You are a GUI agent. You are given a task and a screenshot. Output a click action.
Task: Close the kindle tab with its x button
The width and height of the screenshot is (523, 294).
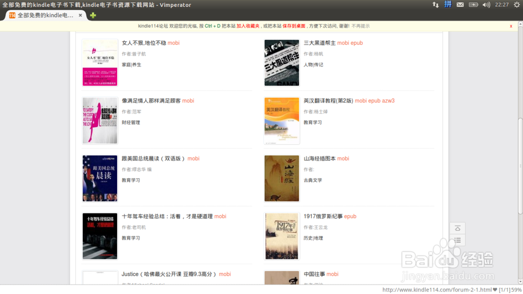[x=81, y=15]
